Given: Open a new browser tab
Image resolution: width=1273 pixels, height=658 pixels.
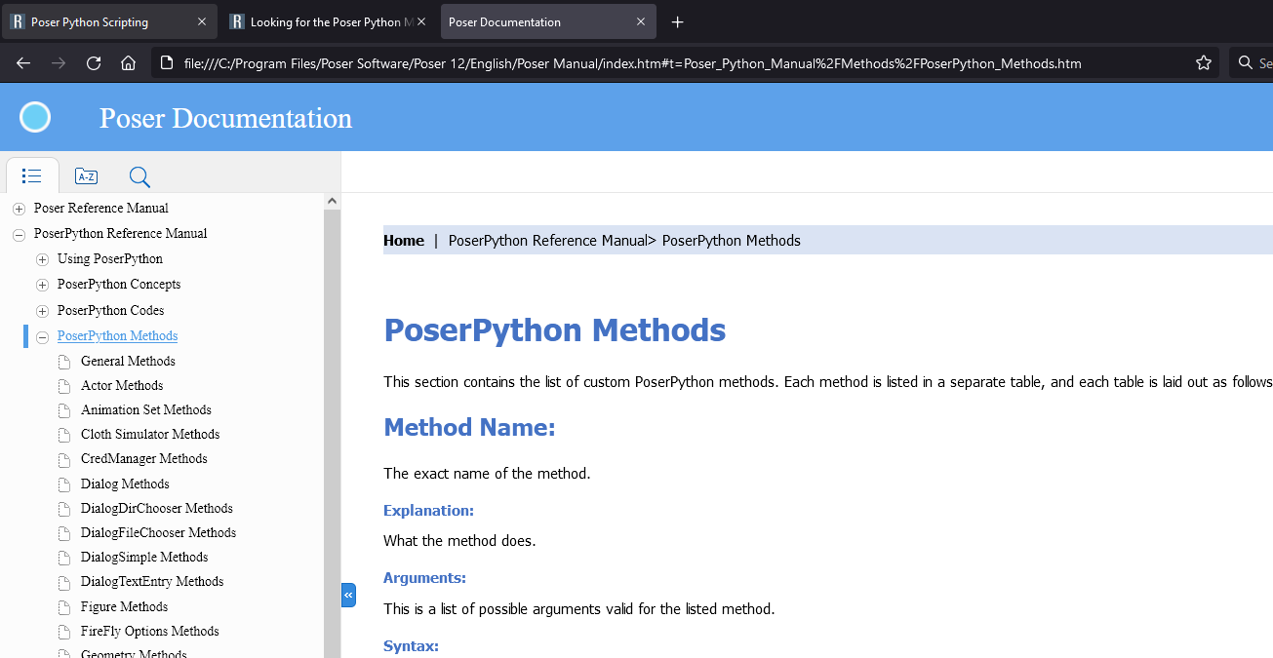Looking at the screenshot, I should pyautogui.click(x=678, y=21).
